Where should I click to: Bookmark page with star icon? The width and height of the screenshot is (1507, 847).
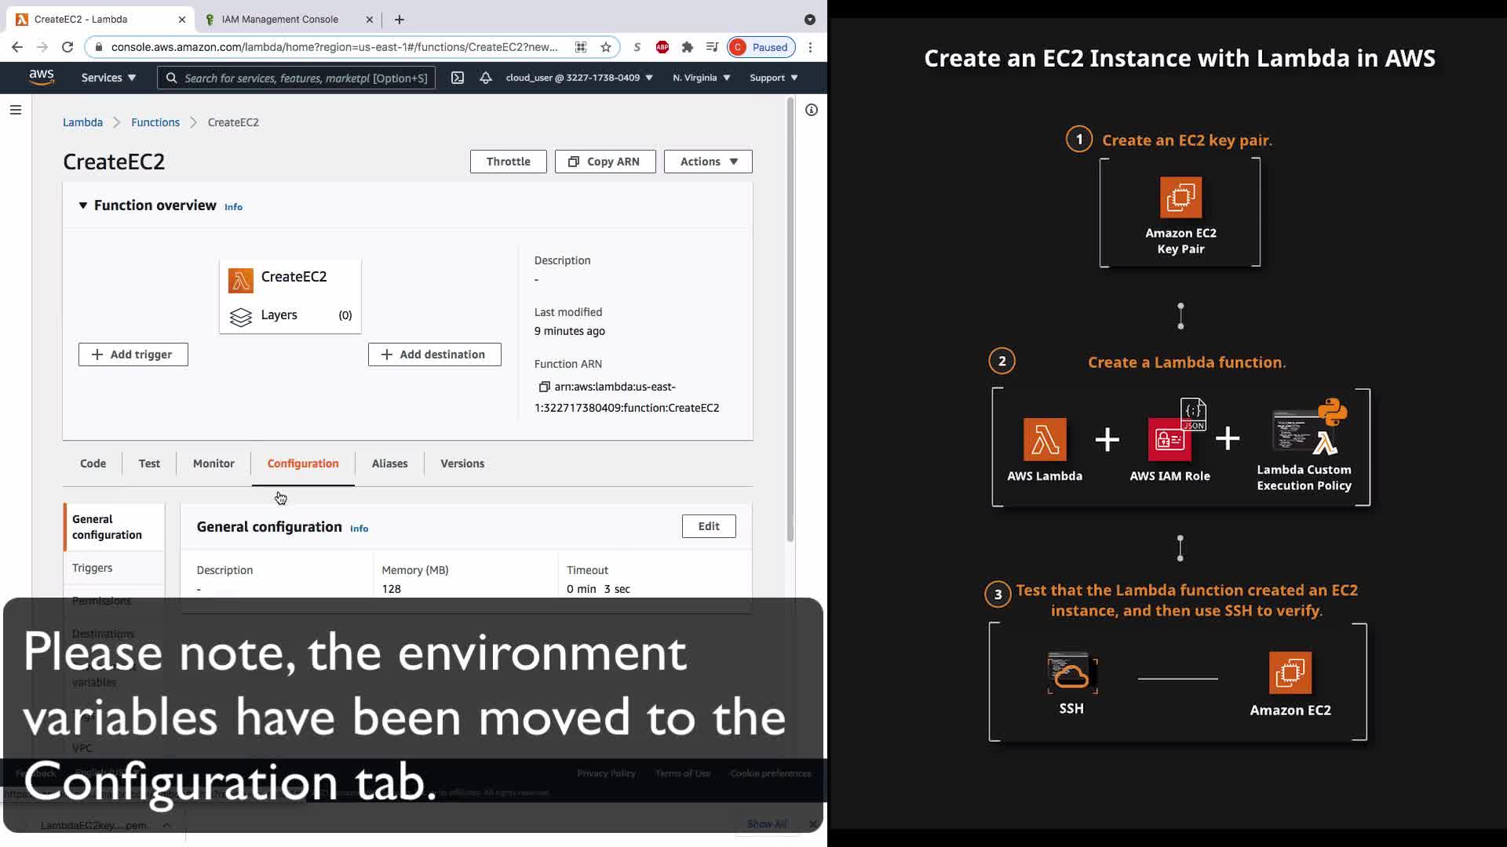[606, 47]
